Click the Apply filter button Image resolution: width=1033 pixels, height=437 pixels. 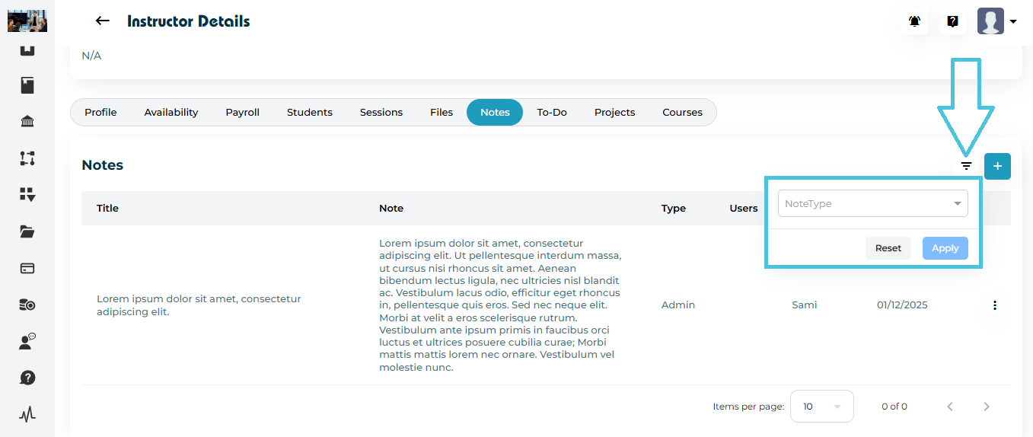pos(945,248)
